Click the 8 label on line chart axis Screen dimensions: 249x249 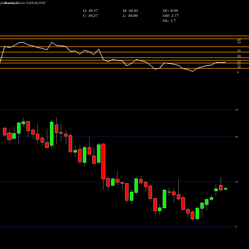pos(238,72)
